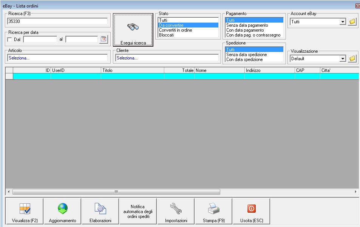Select Tutti in the Stato list

(x=188, y=20)
